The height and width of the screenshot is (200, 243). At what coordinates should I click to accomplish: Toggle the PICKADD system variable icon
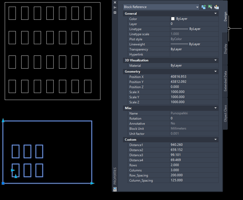(x=204, y=7)
